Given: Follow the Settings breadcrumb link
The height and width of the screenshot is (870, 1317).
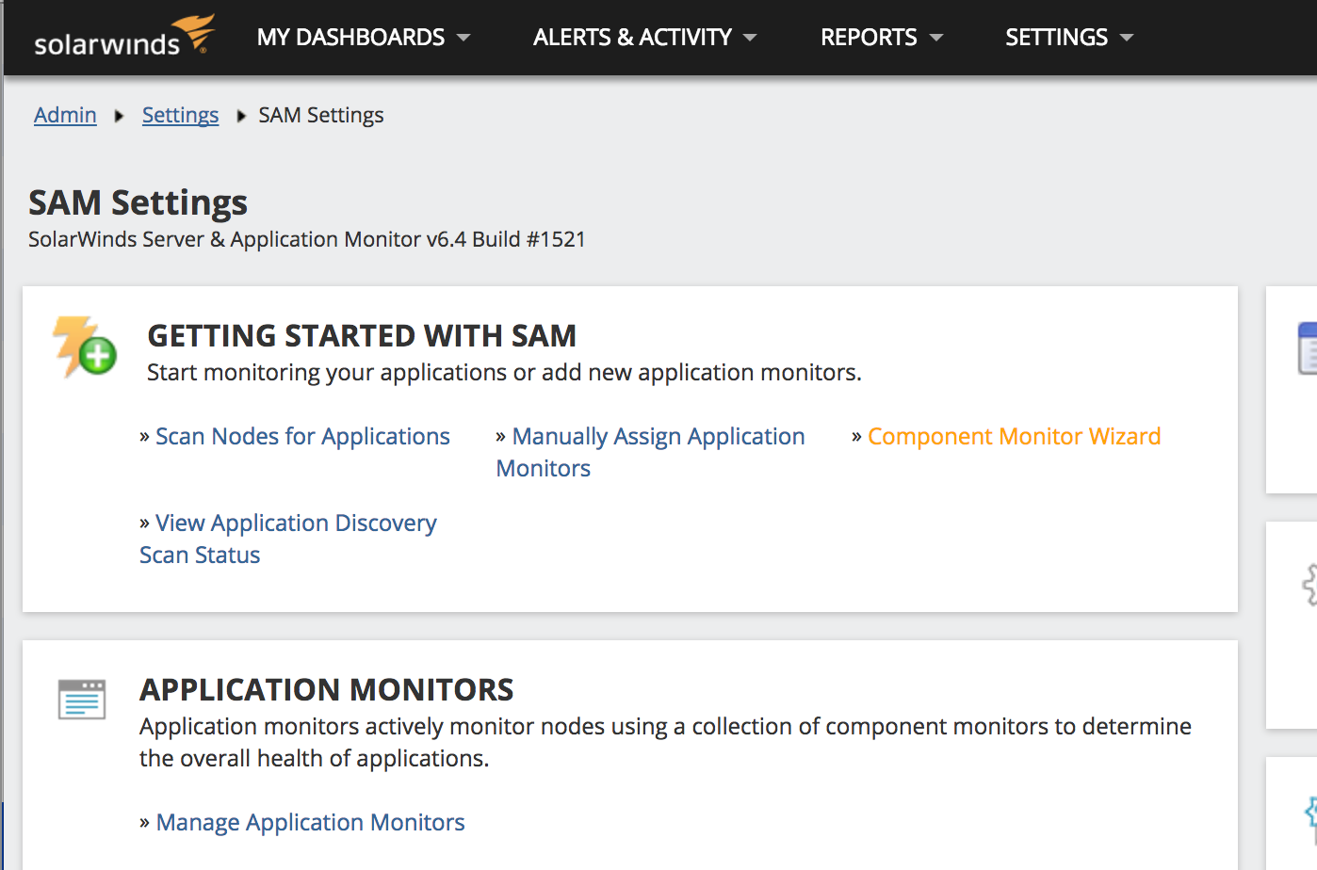Looking at the screenshot, I should tap(180, 115).
